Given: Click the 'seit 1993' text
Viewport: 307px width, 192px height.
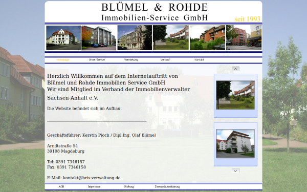Looking at the screenshot, I should point(248,19).
